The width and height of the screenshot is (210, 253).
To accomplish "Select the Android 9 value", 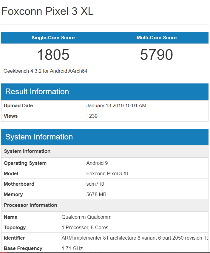I will tap(97, 163).
